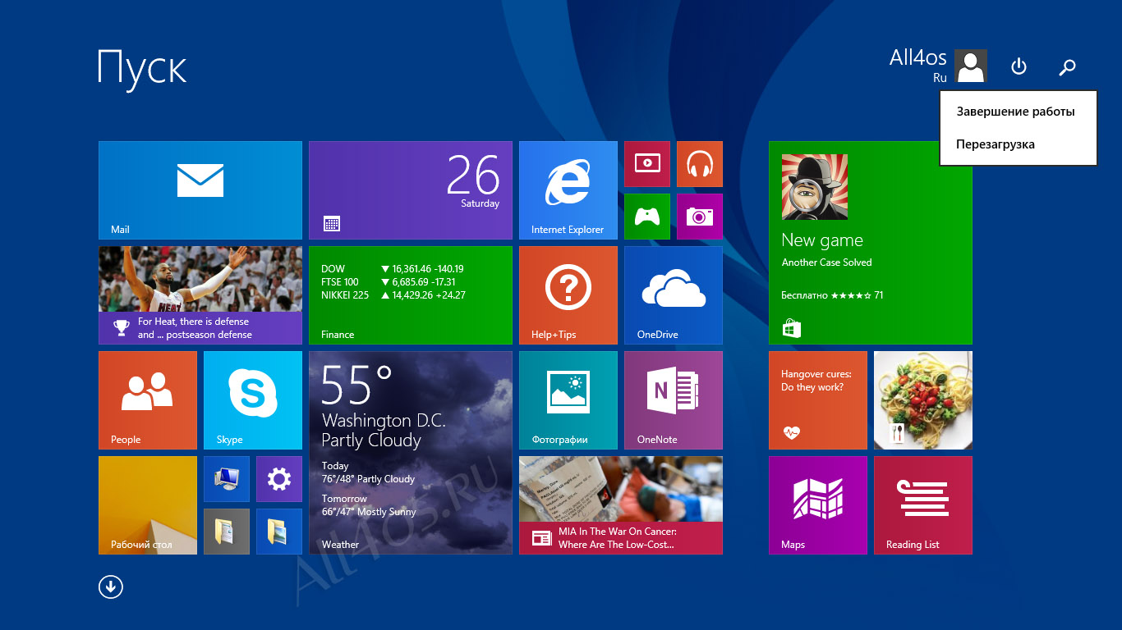Open the Food & Drink pasta tile
Viewport: 1122px width, 630px height.
point(923,400)
